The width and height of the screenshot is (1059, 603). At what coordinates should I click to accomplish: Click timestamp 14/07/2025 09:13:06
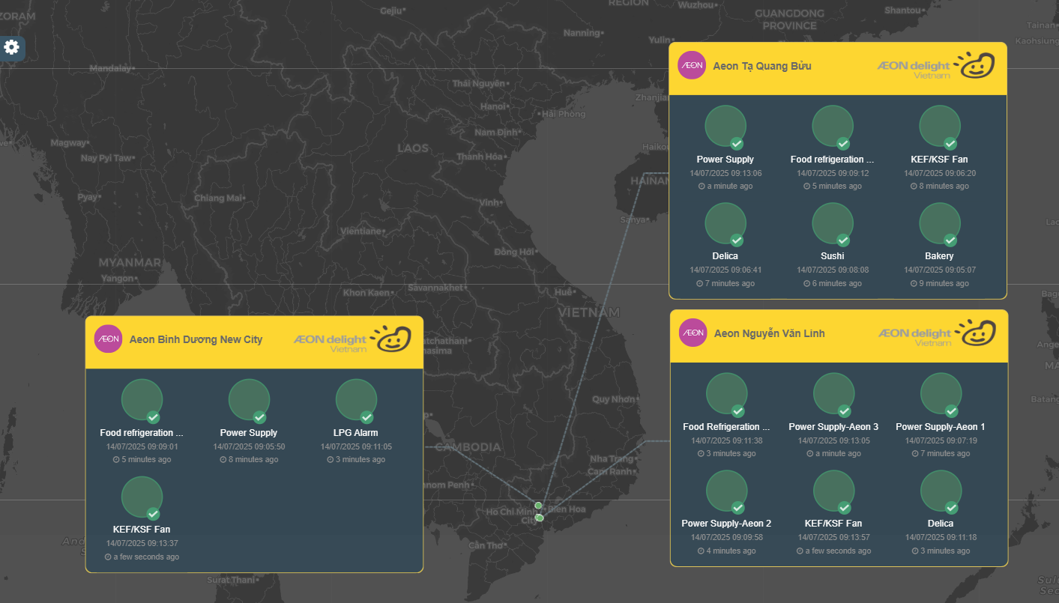click(x=725, y=173)
